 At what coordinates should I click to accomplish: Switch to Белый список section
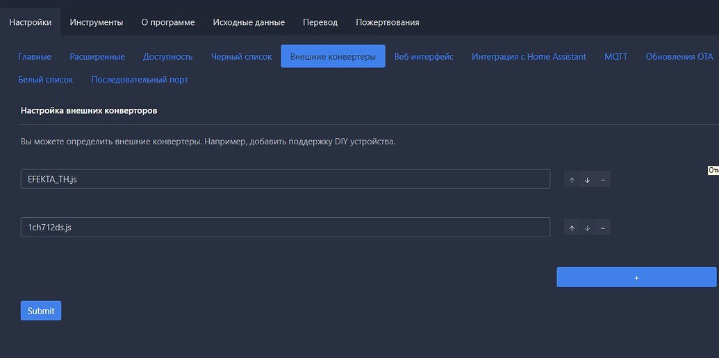point(45,80)
